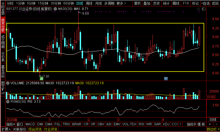Screen dimensions: 220x132
Task: Open 图文F10 sidebar tab
Action: point(3,88)
